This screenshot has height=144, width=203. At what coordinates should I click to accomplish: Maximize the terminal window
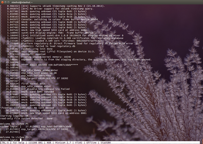[8, 2]
